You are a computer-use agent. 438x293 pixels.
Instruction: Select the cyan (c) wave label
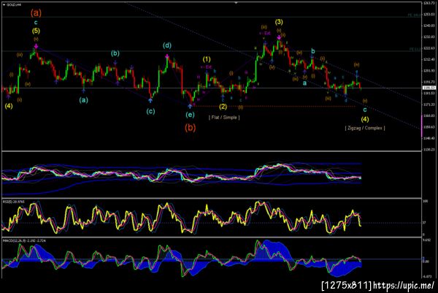tap(150, 111)
